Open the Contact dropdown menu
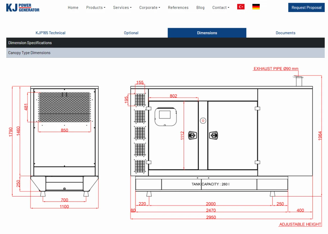The width and height of the screenshot is (328, 234). point(221,8)
